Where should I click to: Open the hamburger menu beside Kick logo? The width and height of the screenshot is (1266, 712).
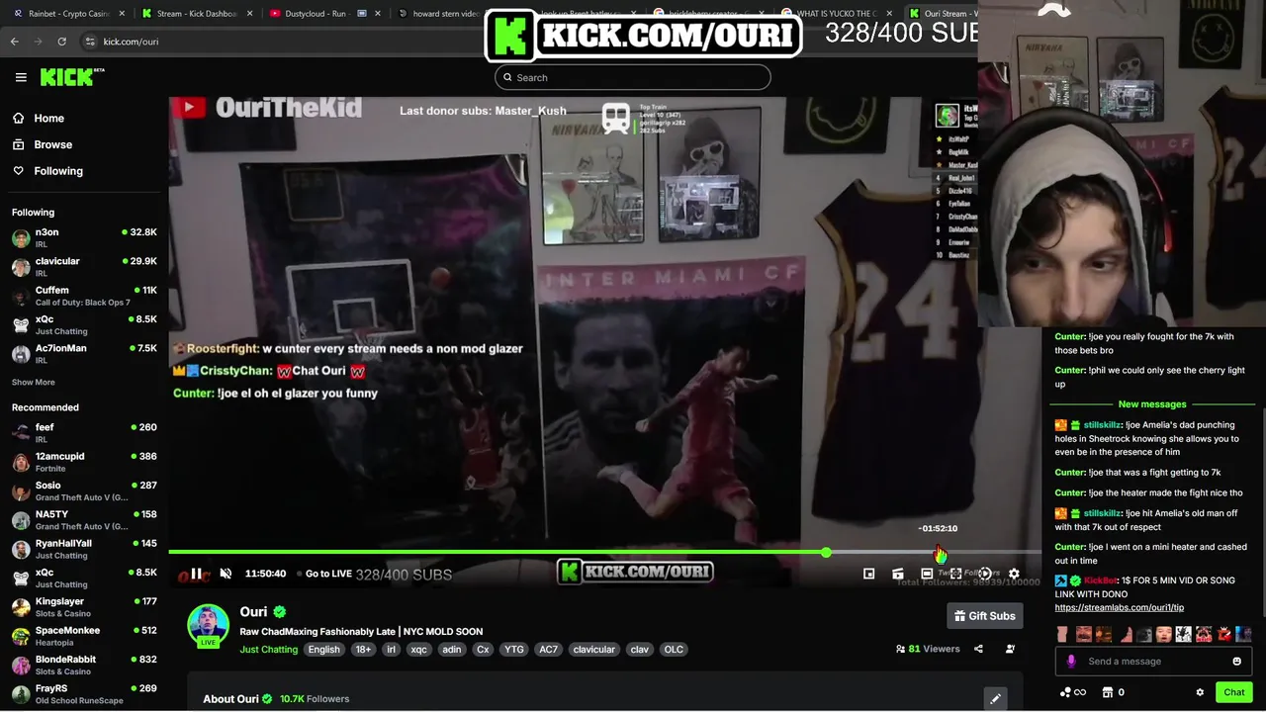click(21, 77)
